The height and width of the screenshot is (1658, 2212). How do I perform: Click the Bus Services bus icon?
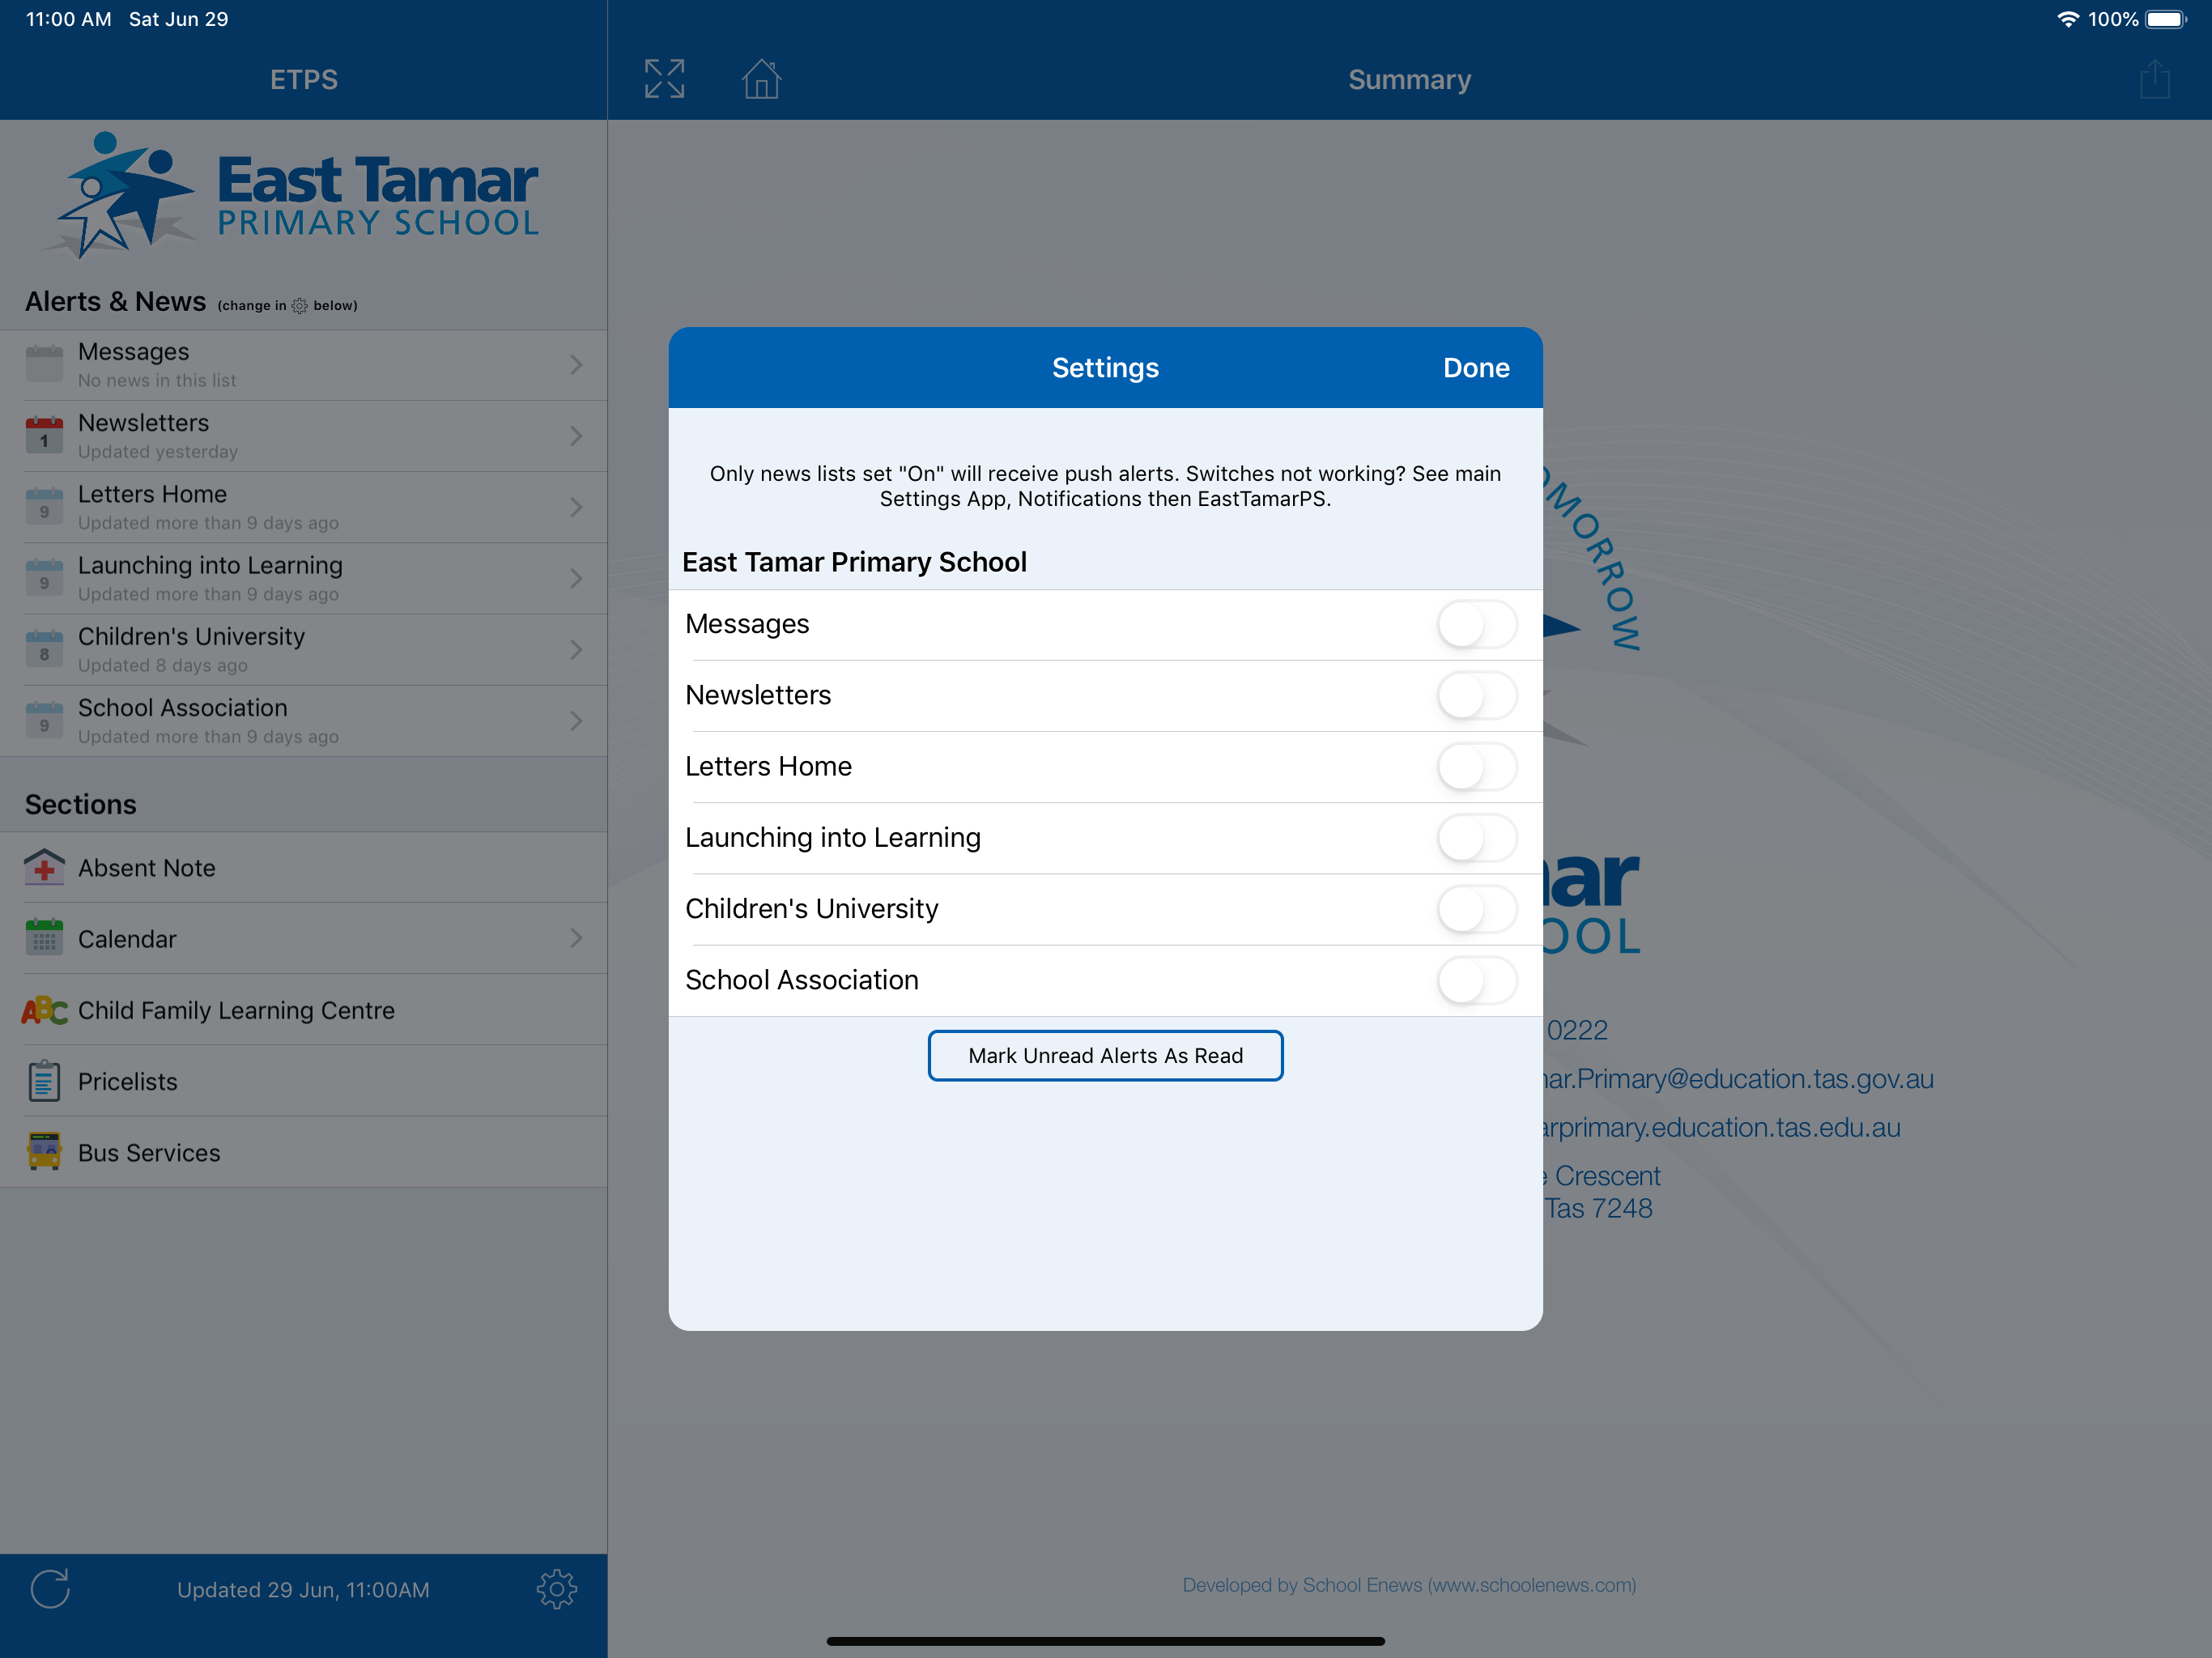44,1152
